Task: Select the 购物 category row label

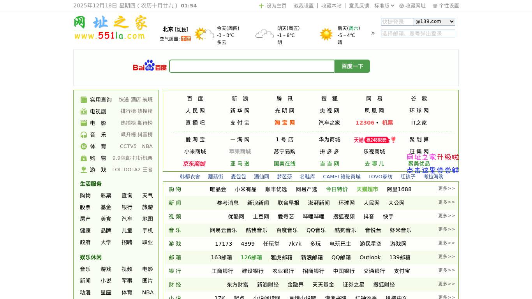Action: (x=175, y=189)
